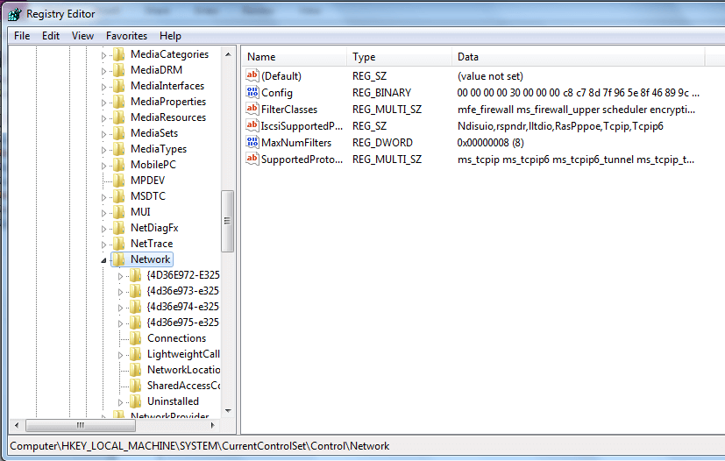Viewport: 725px width, 461px height.
Task: Click the FilterClasses value icon
Action: tap(252, 109)
